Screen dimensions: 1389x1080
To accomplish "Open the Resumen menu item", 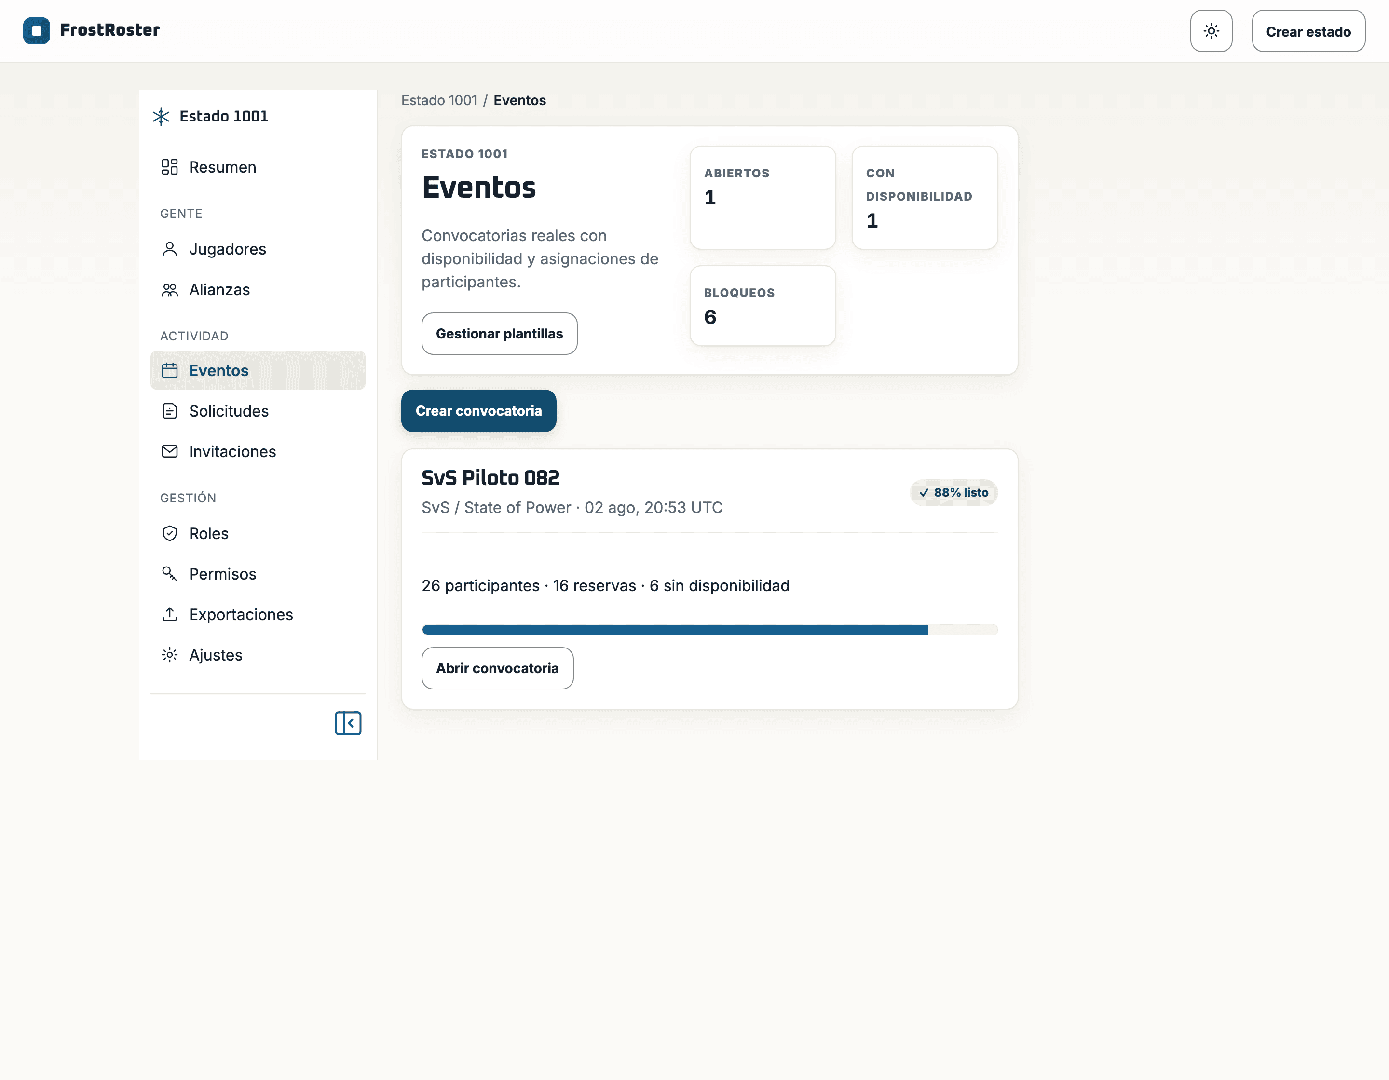I will click(x=258, y=167).
